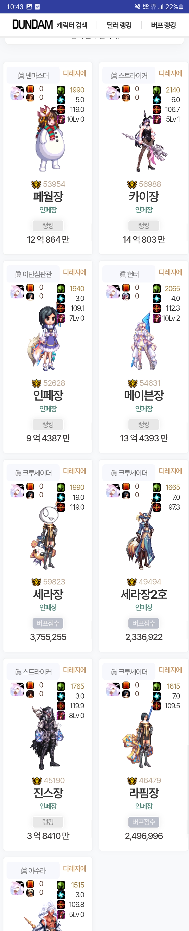Click the adventure-team avatar on 진스장 card
189x931 pixels.
17,689
